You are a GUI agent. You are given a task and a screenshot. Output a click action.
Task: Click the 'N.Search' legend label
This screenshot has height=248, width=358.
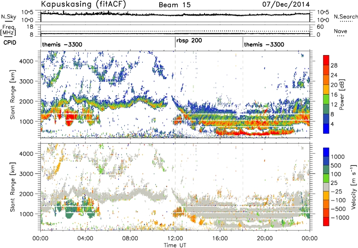(x=345, y=17)
